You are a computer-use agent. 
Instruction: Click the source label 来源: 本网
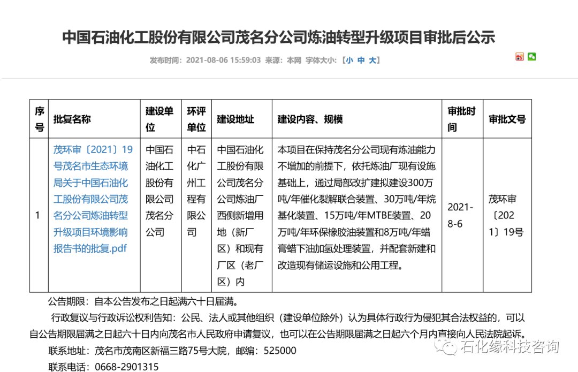tap(283, 60)
